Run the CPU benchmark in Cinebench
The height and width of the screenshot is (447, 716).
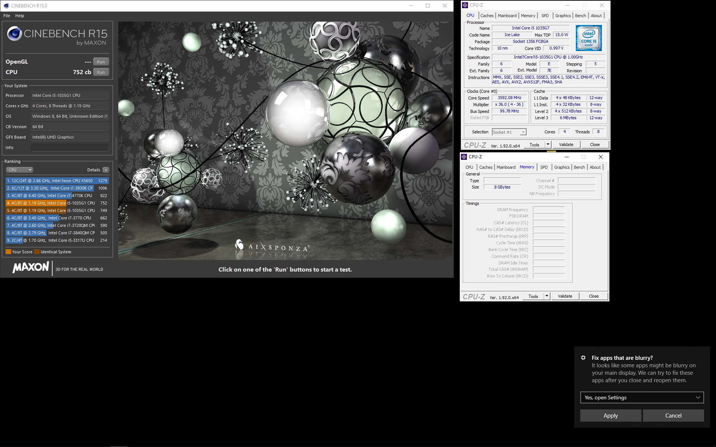pos(101,72)
